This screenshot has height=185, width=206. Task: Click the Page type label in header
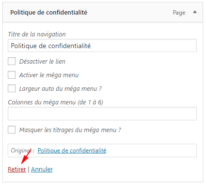coord(179,13)
